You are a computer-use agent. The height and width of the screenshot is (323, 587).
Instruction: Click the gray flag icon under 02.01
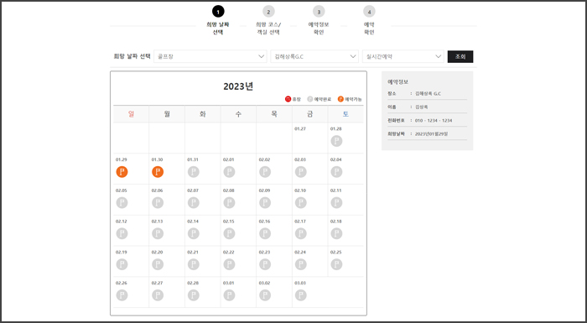(229, 172)
